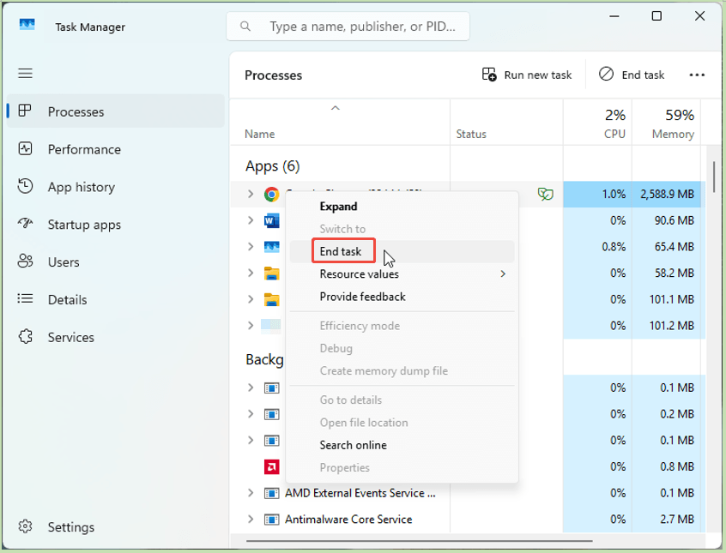The image size is (726, 553).
Task: Click the Settings gear icon
Action: pyautogui.click(x=25, y=526)
